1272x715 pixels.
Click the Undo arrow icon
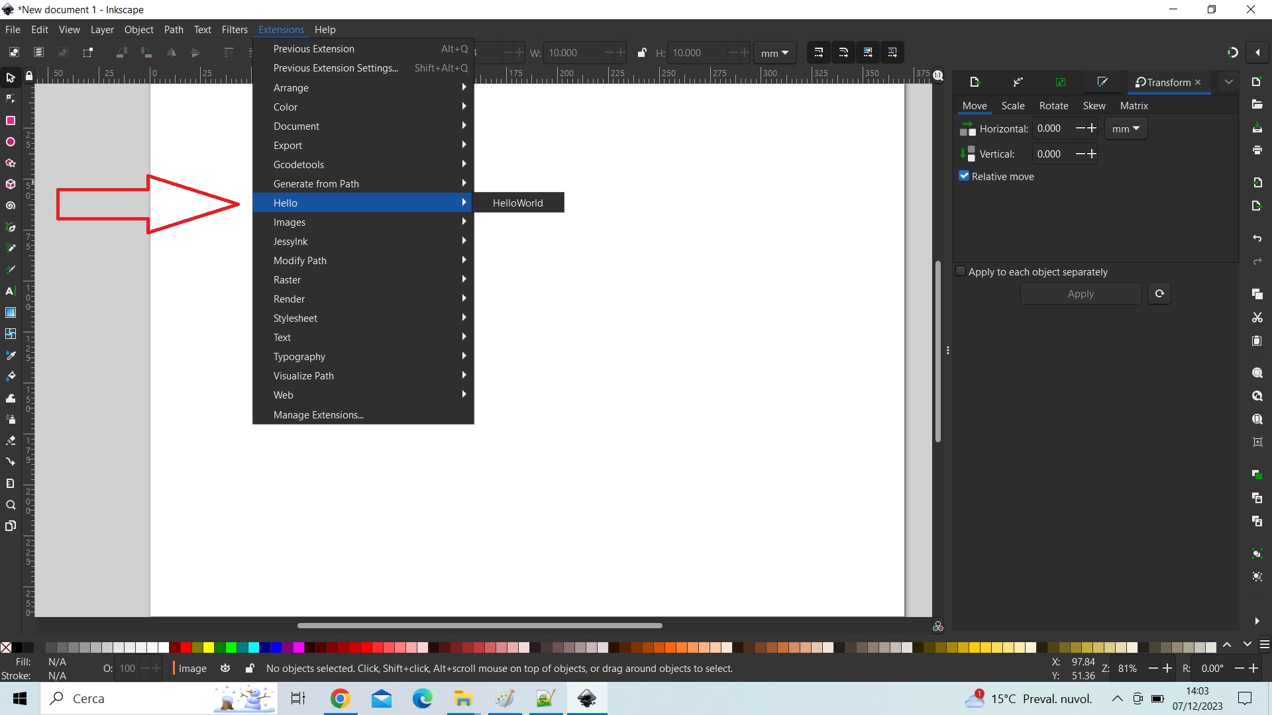[1257, 238]
